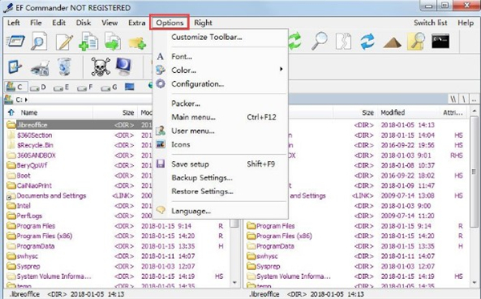The height and width of the screenshot is (299, 481).
Task: Open the Switch list menu
Action: click(x=430, y=22)
